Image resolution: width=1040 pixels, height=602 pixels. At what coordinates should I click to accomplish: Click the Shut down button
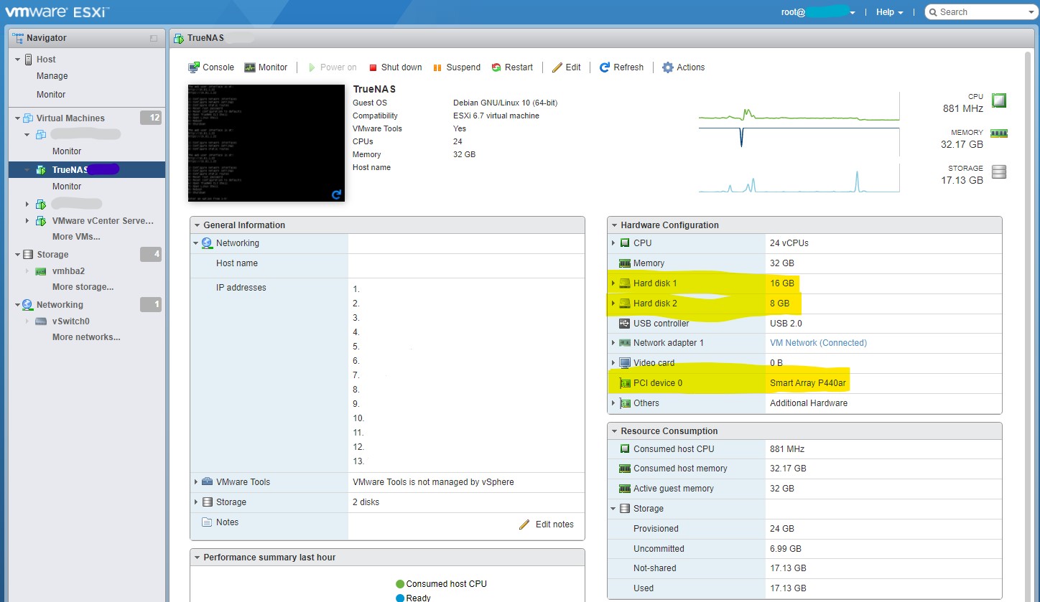(395, 67)
